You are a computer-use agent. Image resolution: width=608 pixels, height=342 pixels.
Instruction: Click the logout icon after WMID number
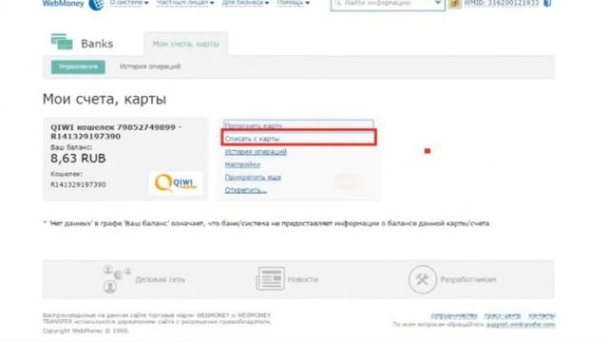point(547,3)
